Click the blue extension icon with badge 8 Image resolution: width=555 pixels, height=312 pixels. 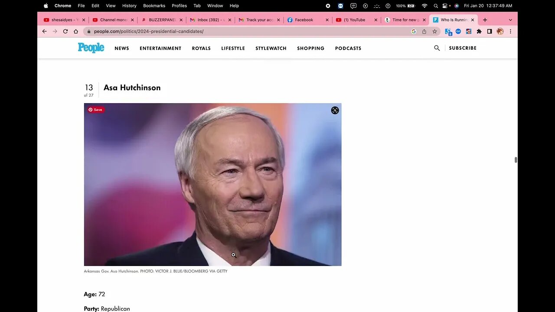(x=448, y=32)
